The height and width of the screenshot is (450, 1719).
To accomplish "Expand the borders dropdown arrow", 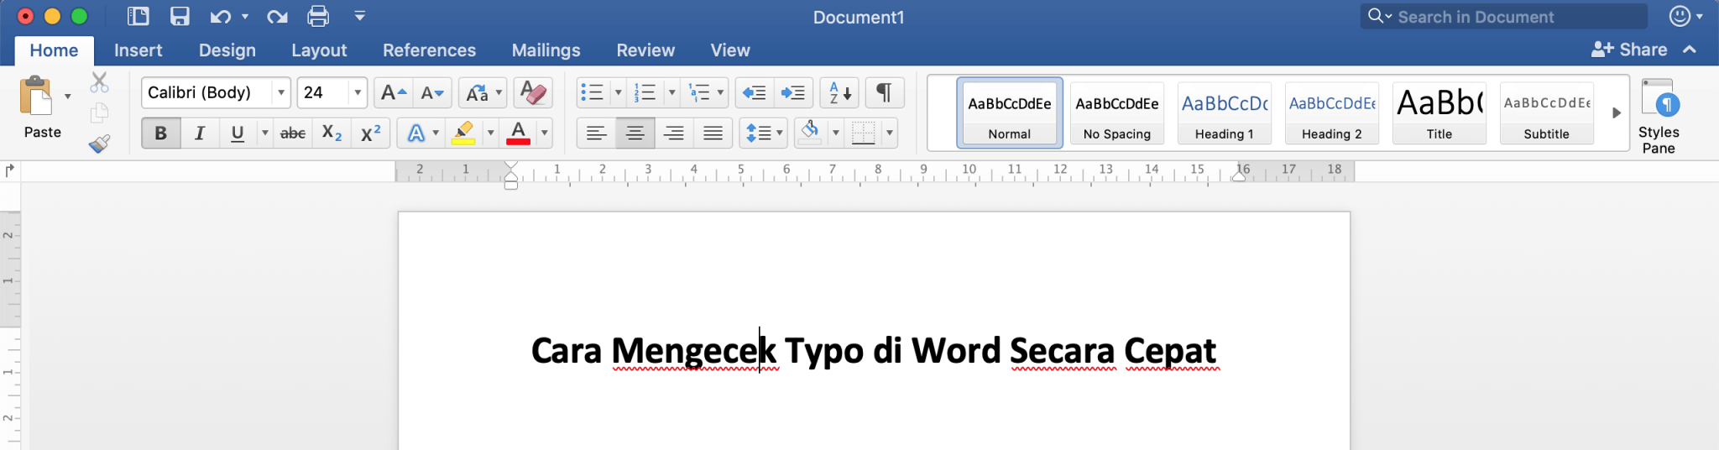I will coord(889,133).
